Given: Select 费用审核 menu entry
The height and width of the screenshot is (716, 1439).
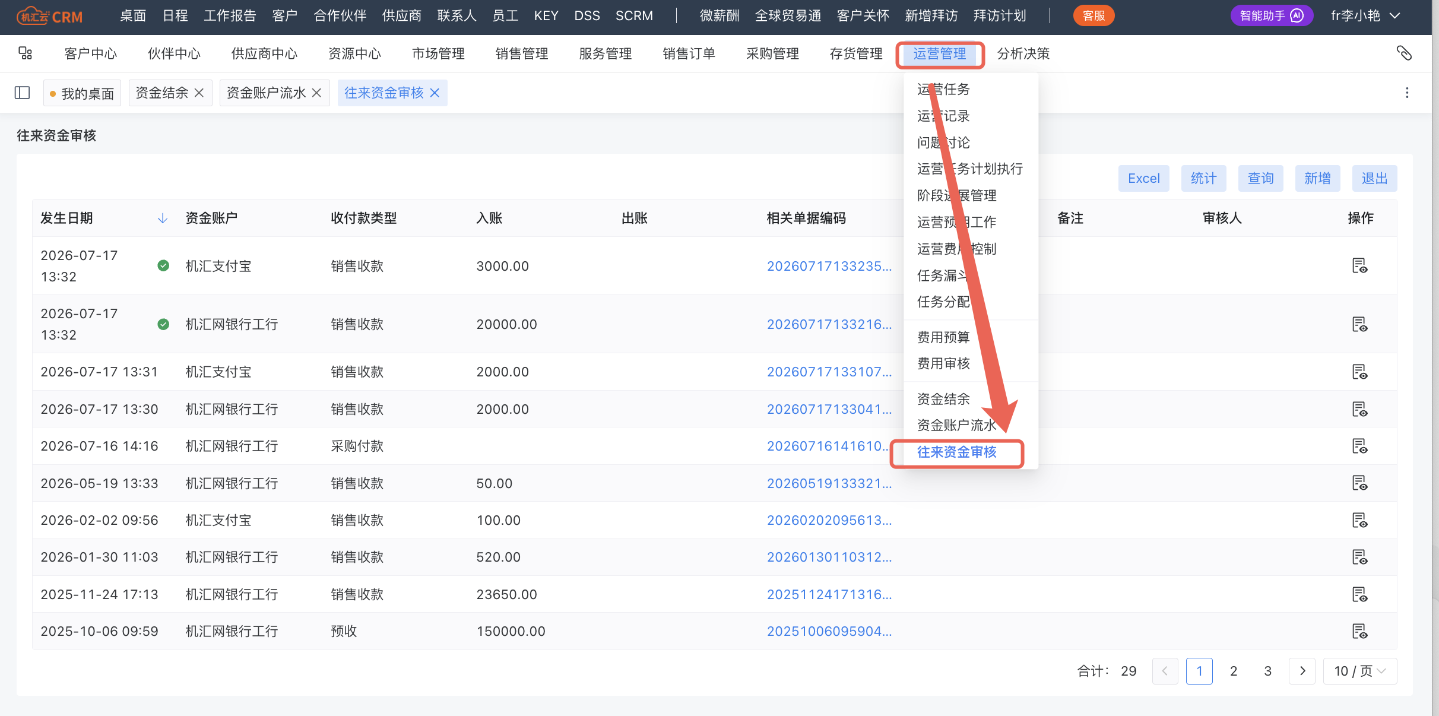Looking at the screenshot, I should tap(943, 363).
